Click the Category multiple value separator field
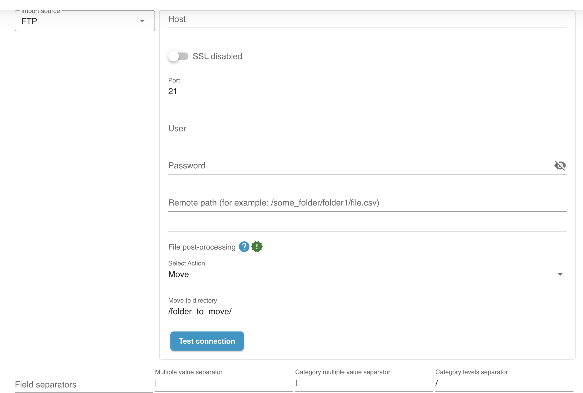583x393 pixels. [363, 383]
